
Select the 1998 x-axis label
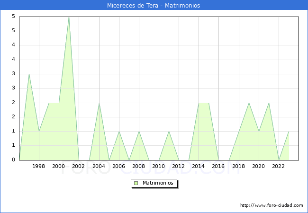pos(39,166)
